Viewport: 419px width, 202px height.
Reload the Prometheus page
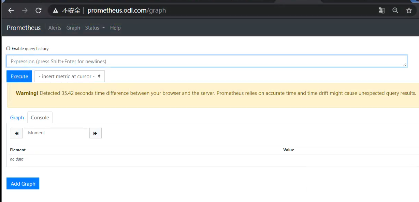pyautogui.click(x=38, y=11)
